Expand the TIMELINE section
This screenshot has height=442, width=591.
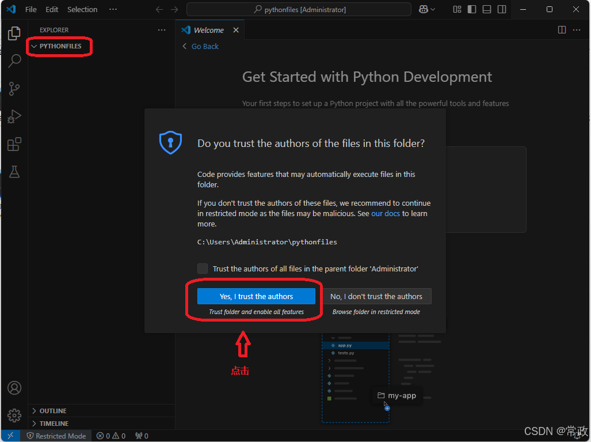coord(102,424)
